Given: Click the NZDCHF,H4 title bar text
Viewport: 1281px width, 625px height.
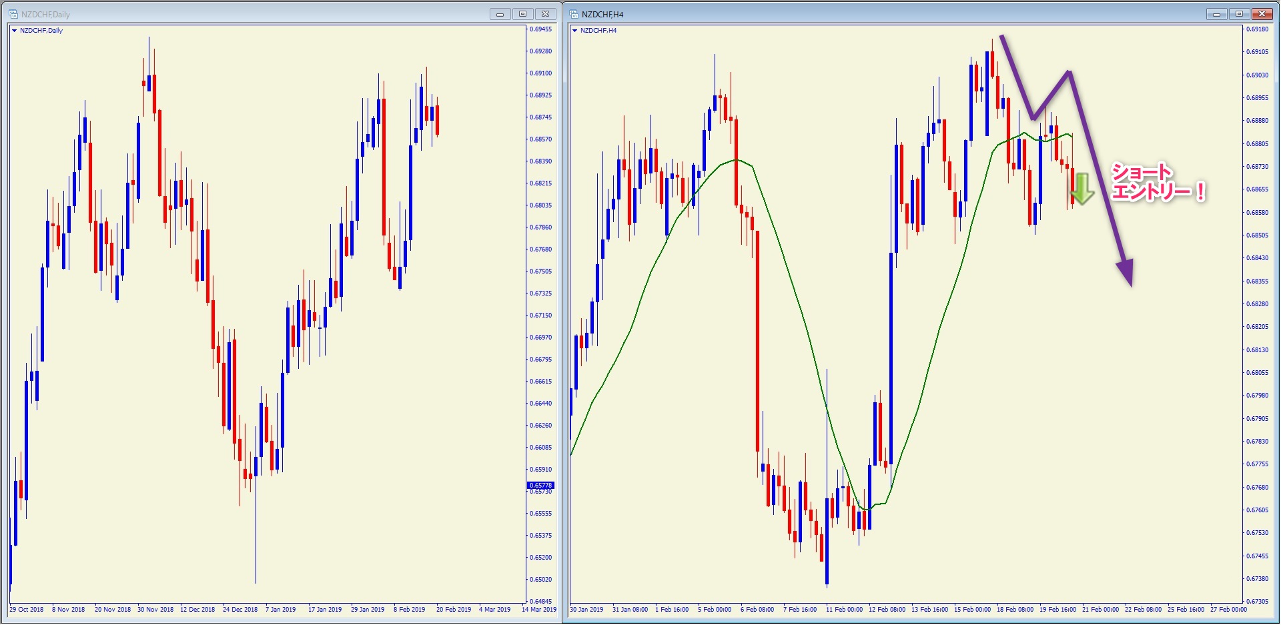Looking at the screenshot, I should (x=602, y=14).
